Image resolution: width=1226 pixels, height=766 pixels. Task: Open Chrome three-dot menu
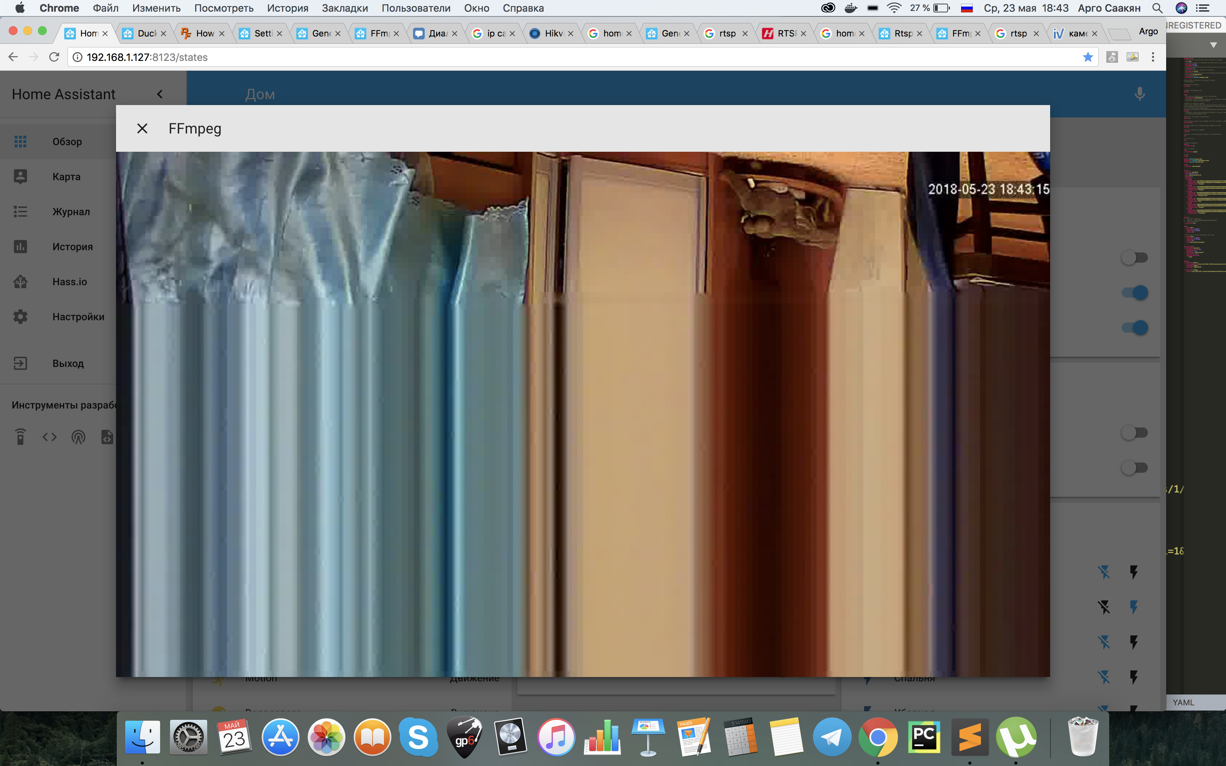[1153, 57]
